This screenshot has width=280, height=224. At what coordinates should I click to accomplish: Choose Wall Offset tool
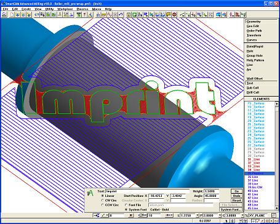coord(255,79)
